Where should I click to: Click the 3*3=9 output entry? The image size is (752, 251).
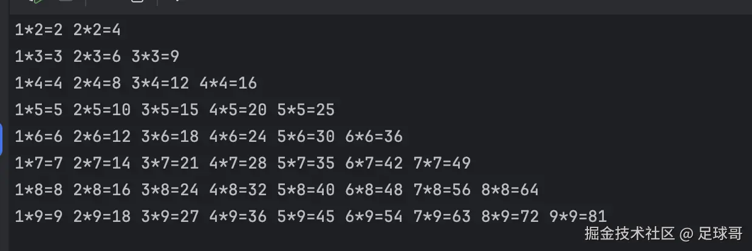pos(155,56)
